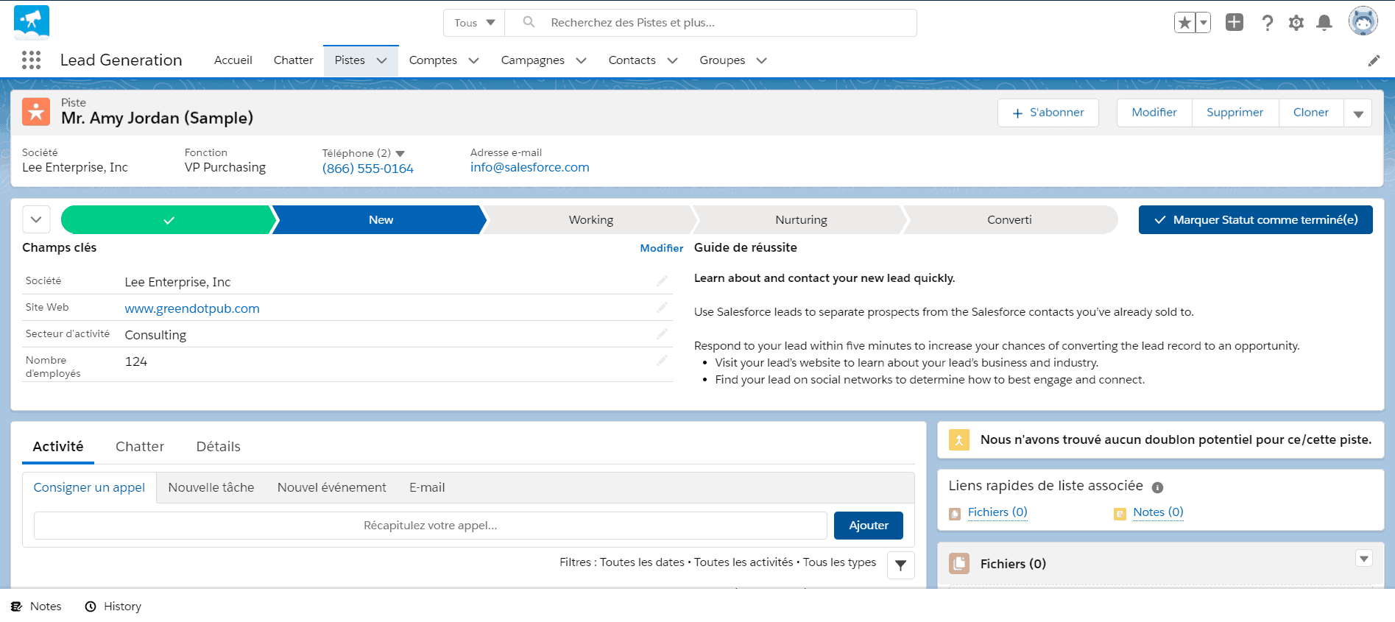Collapse the path details chevron

coord(36,219)
